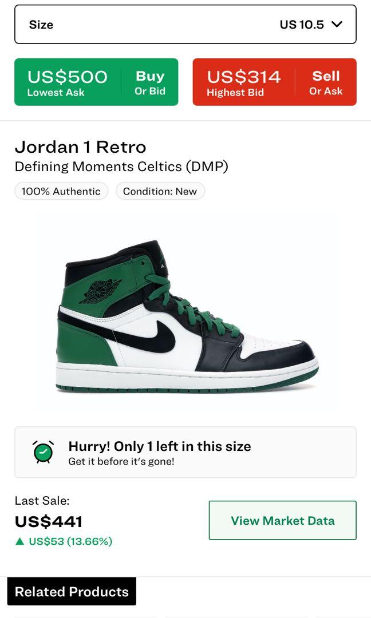The height and width of the screenshot is (618, 371).
Task: Expand the US 10.5 size chevron
Action: (337, 25)
